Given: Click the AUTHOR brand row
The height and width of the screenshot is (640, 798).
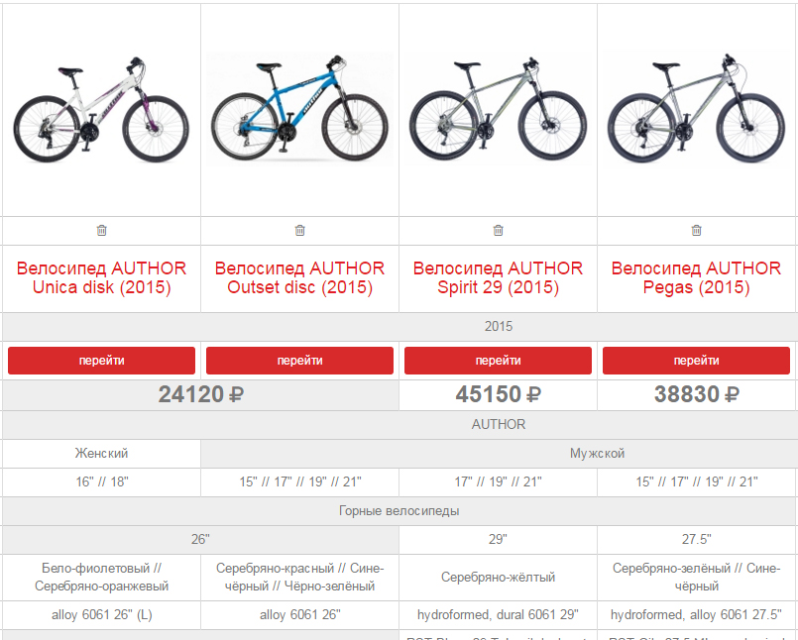Looking at the screenshot, I should [399, 424].
